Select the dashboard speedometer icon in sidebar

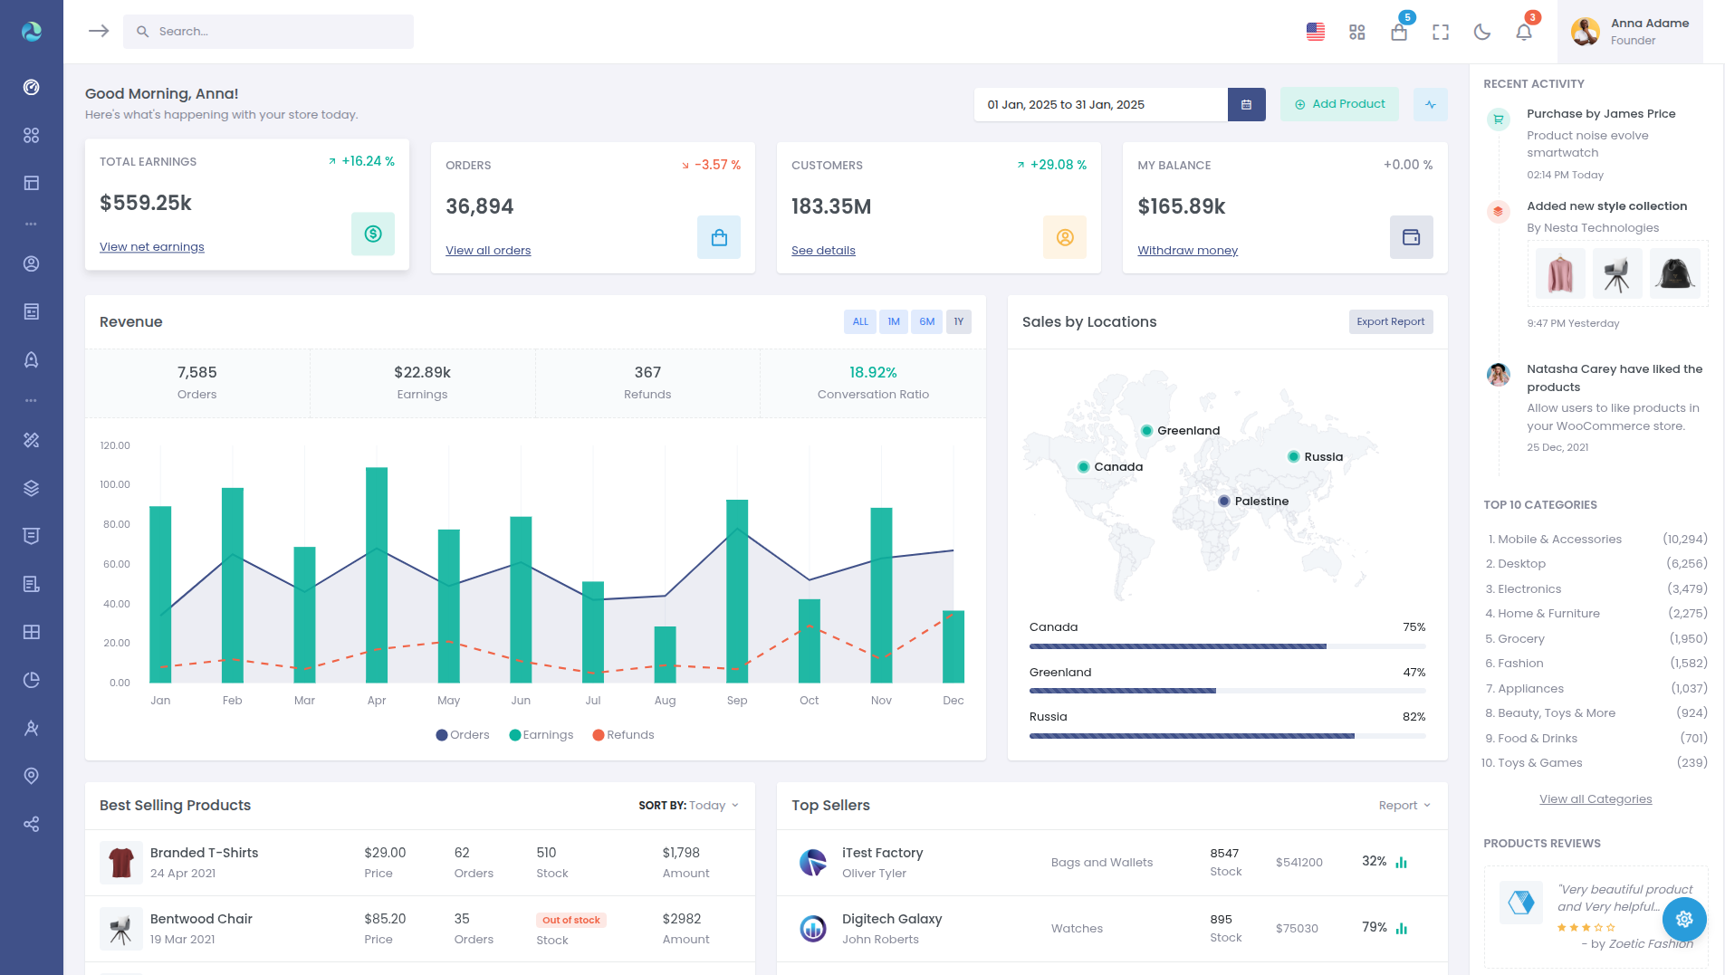[32, 87]
